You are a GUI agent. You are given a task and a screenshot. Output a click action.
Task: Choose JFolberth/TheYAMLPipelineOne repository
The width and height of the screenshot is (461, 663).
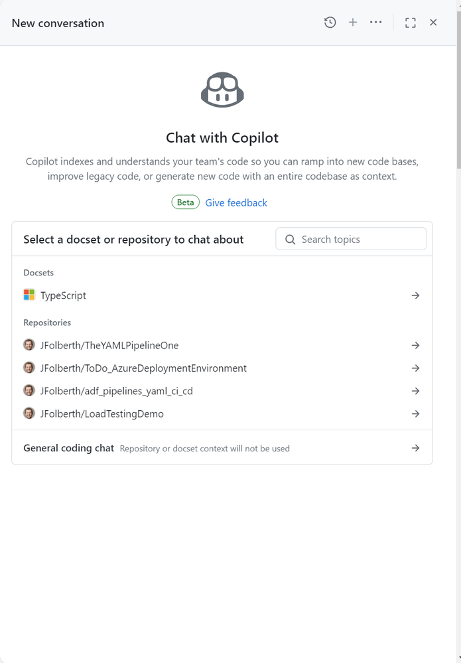click(109, 345)
